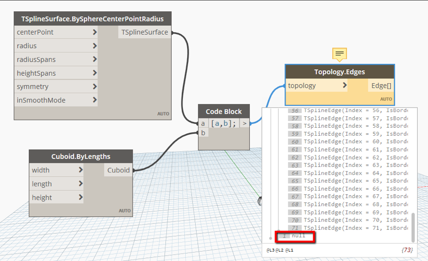
Task: Select the Edge[] output port
Action: (x=381, y=86)
